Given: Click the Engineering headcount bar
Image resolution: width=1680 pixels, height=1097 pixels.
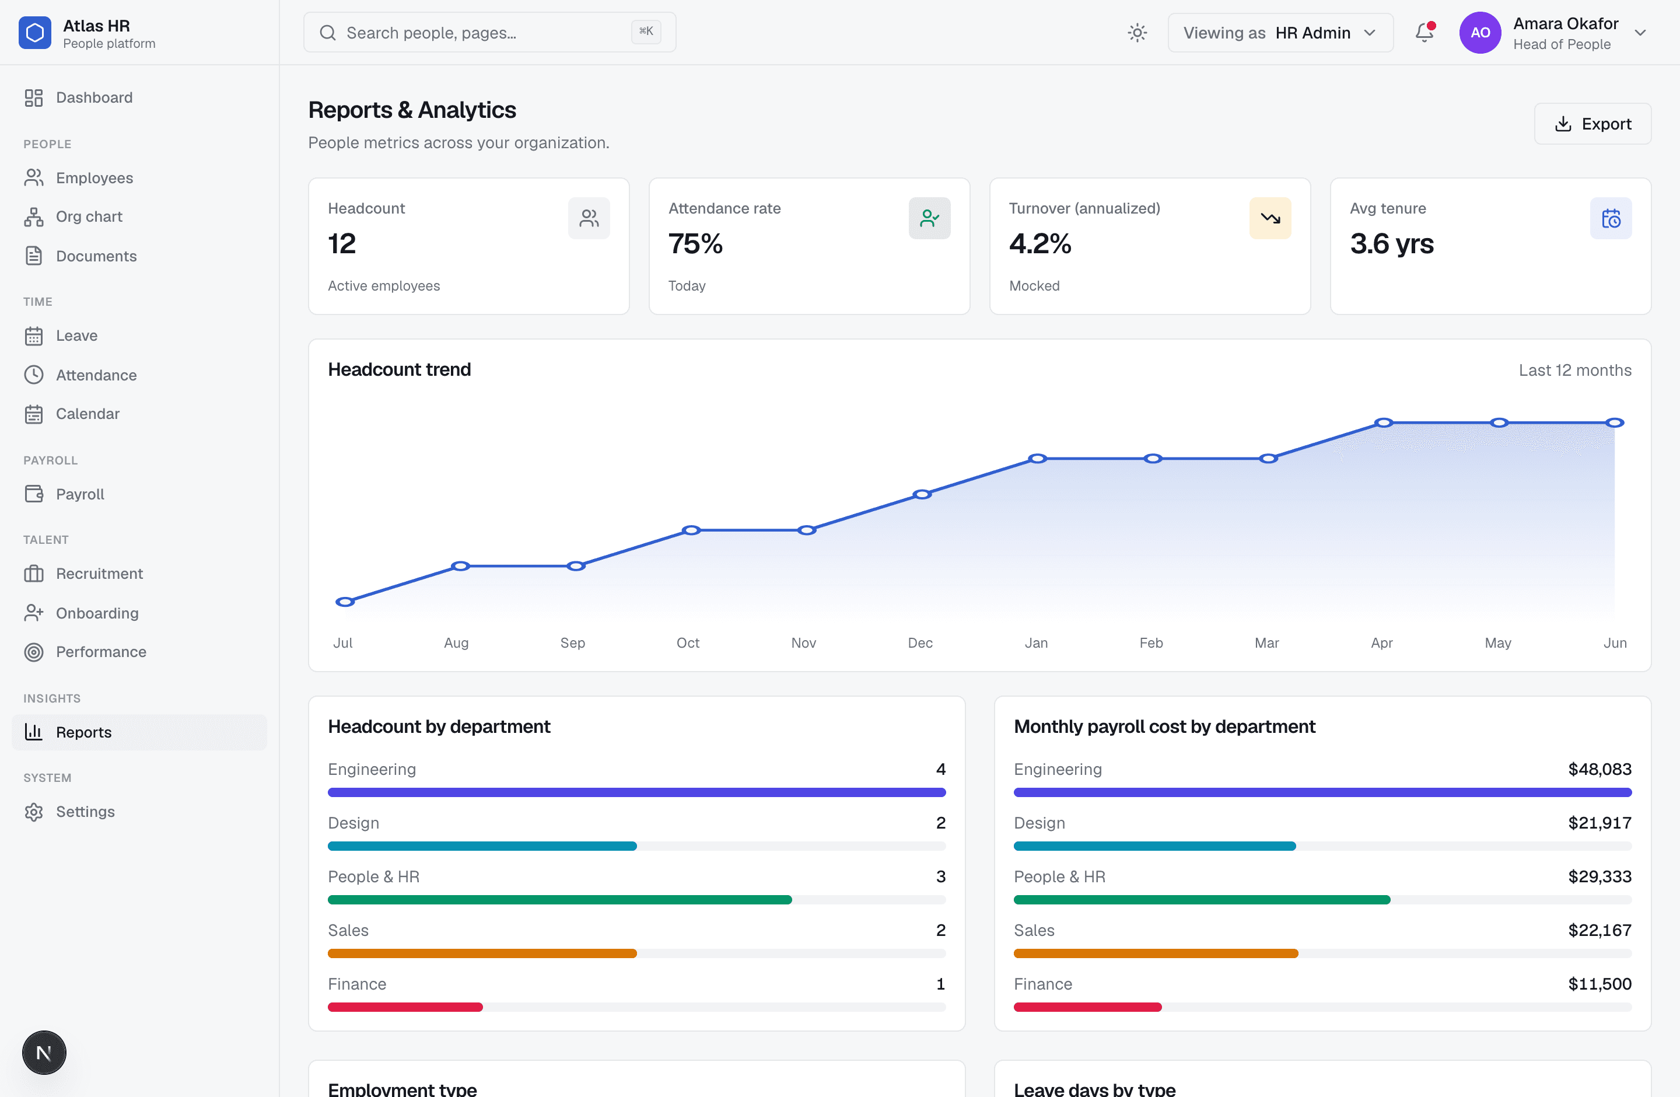Looking at the screenshot, I should [x=636, y=793].
